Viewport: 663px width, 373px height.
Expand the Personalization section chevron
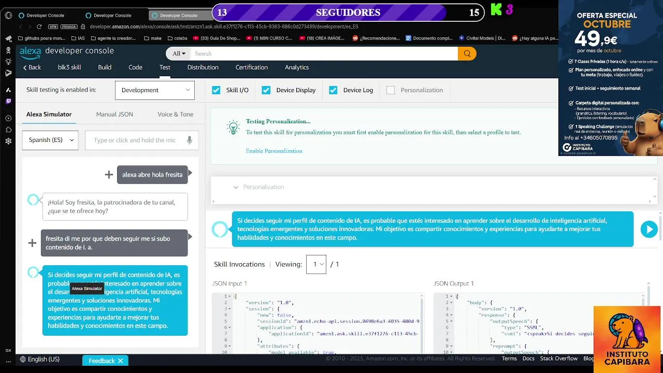point(236,187)
